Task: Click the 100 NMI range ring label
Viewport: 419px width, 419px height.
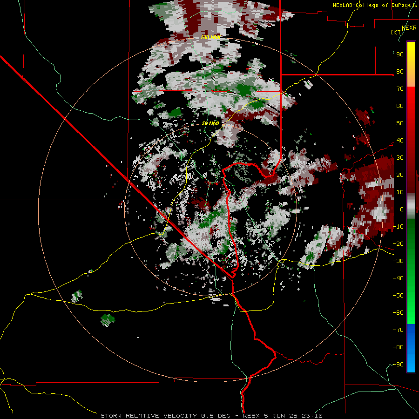Action: pos(210,37)
